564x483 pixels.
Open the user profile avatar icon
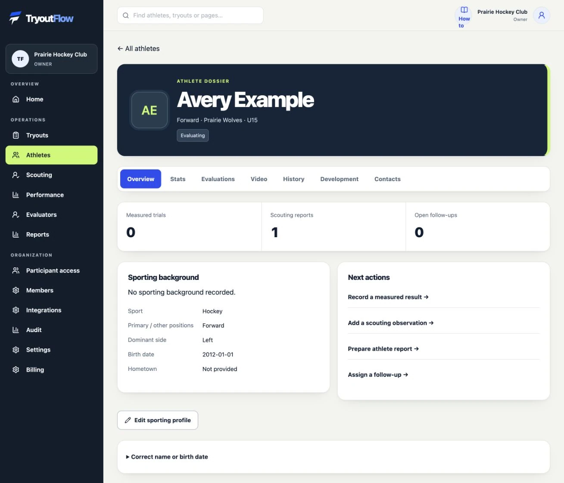pyautogui.click(x=542, y=16)
